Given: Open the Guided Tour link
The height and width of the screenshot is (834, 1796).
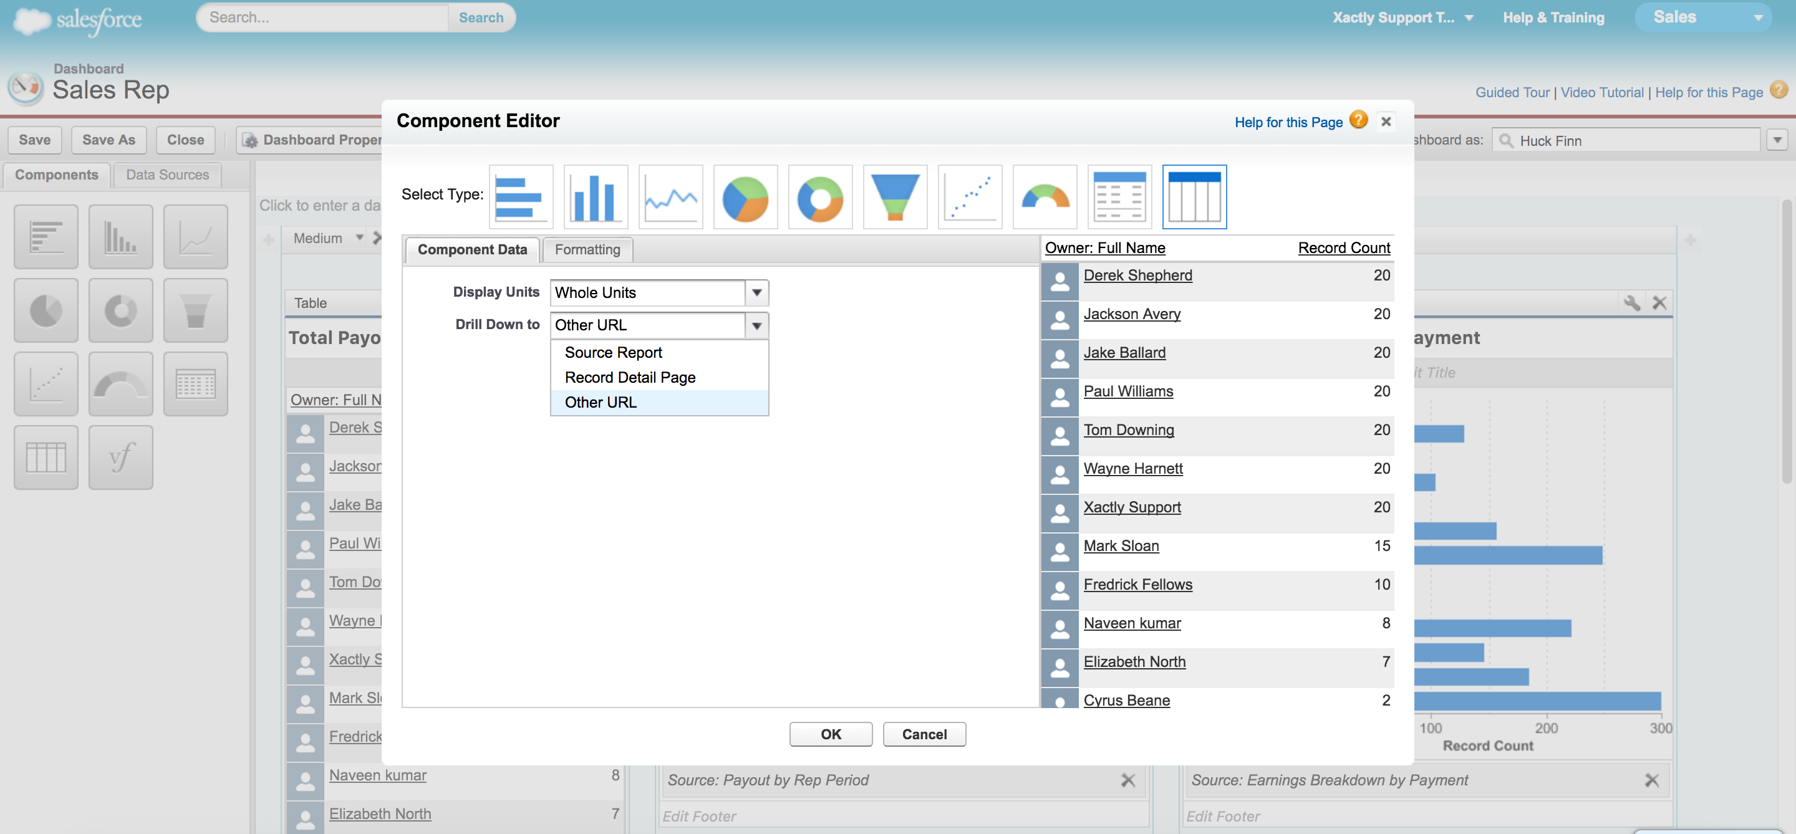Looking at the screenshot, I should 1512,92.
